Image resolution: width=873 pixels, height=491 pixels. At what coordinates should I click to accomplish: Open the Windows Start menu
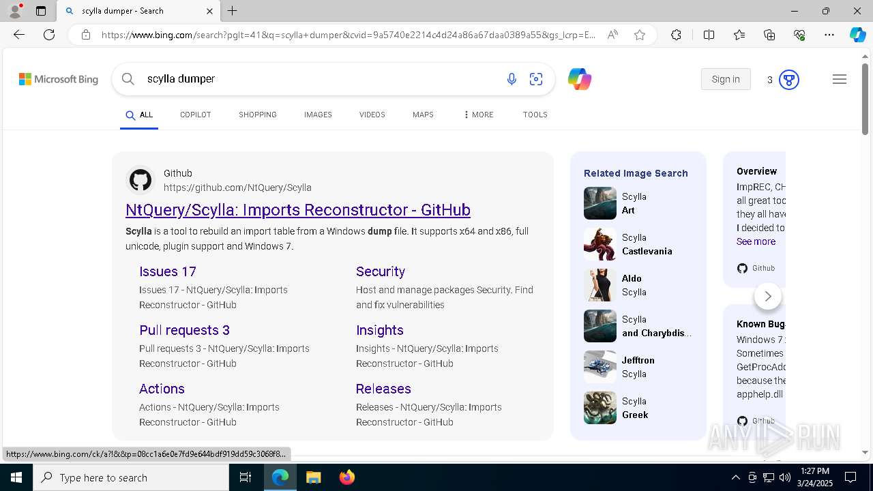pos(16,477)
